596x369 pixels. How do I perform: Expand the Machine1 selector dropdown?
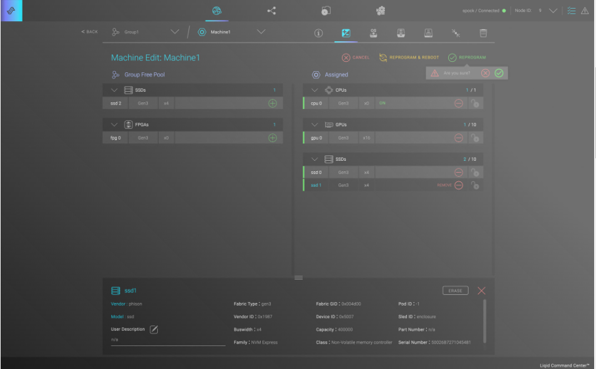(261, 32)
